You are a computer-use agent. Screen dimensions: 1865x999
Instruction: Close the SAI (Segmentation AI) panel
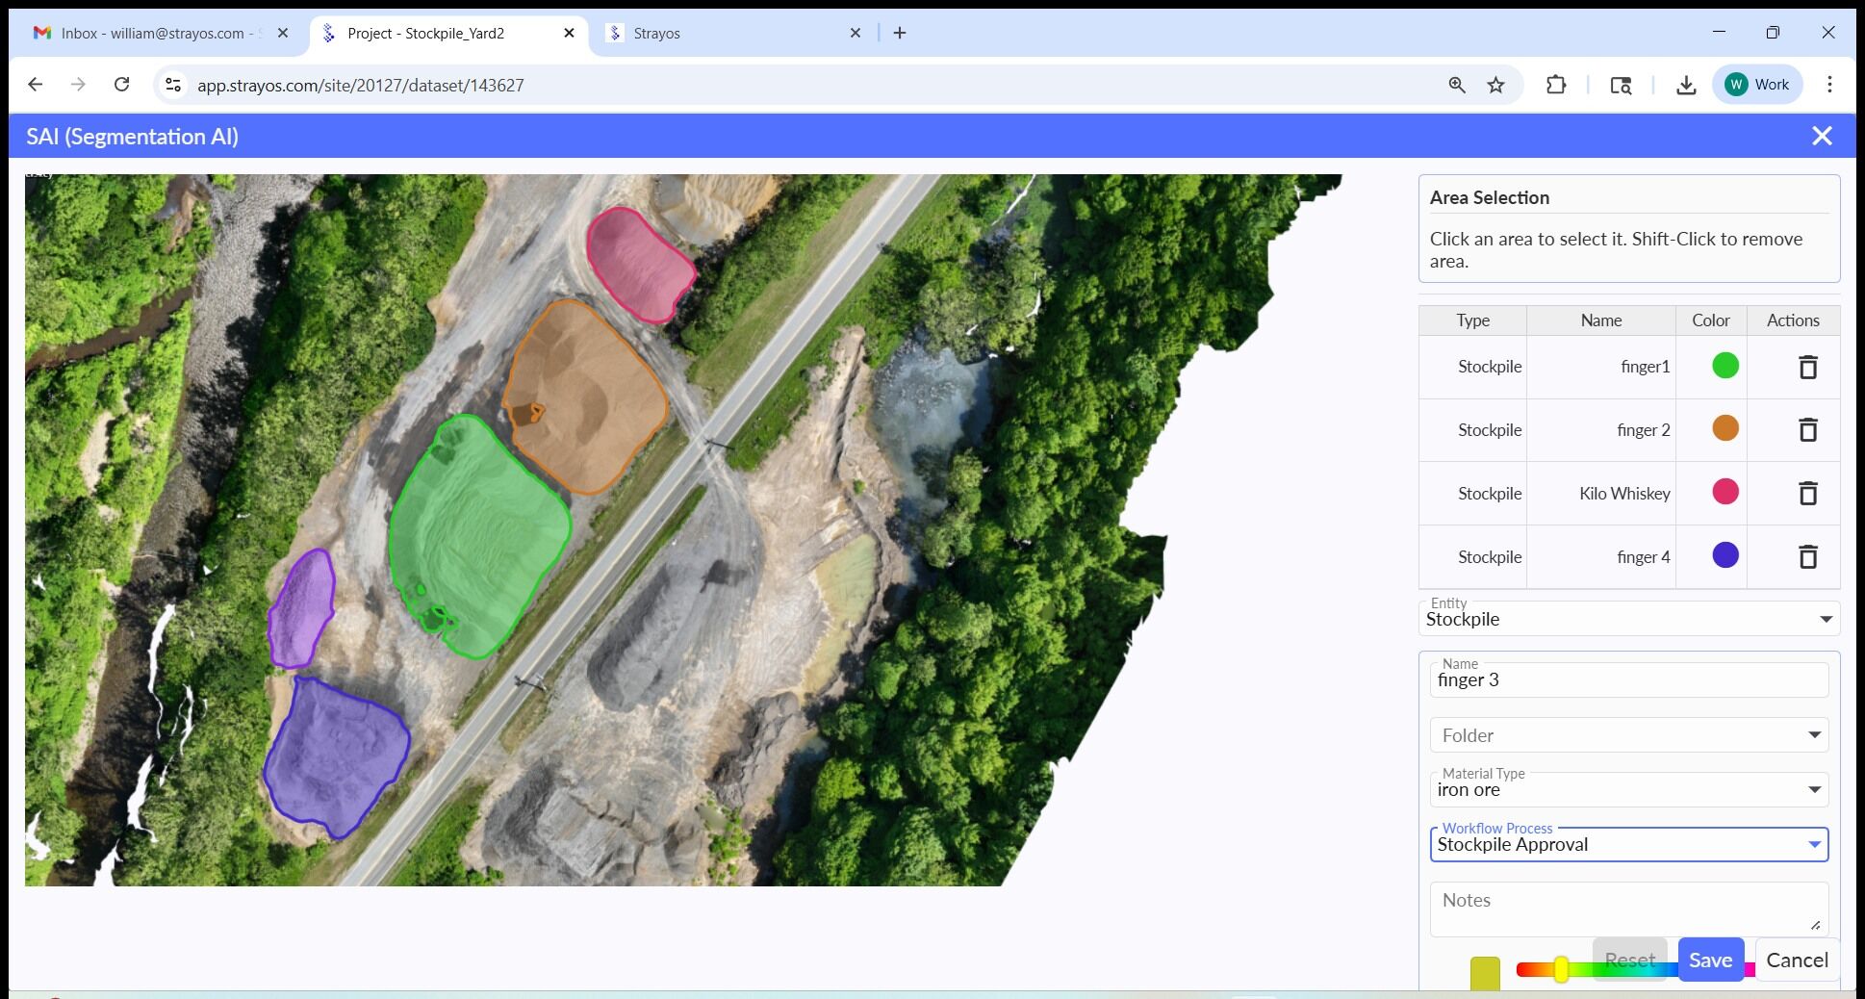(x=1822, y=137)
